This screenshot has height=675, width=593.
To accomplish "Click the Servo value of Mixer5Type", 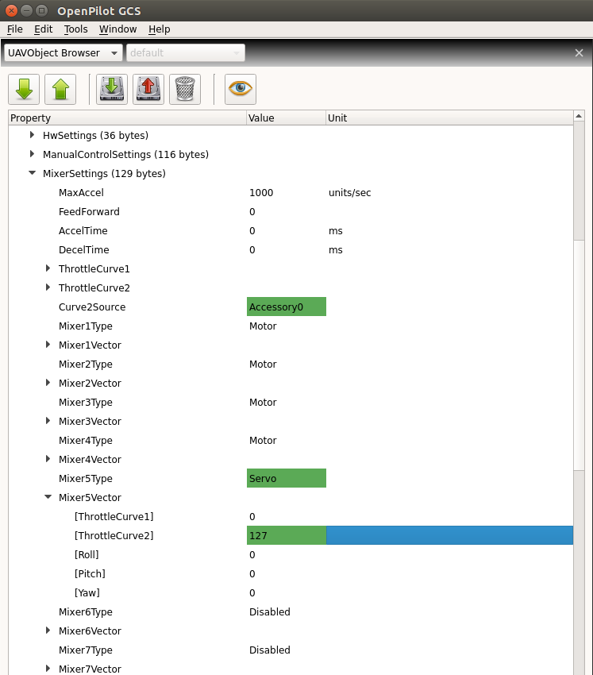I will click(286, 478).
